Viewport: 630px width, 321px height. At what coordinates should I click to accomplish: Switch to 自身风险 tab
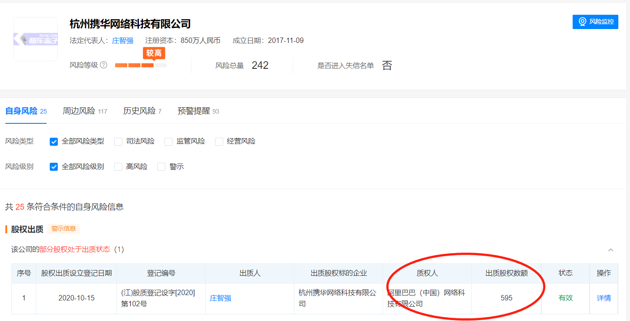pyautogui.click(x=26, y=111)
